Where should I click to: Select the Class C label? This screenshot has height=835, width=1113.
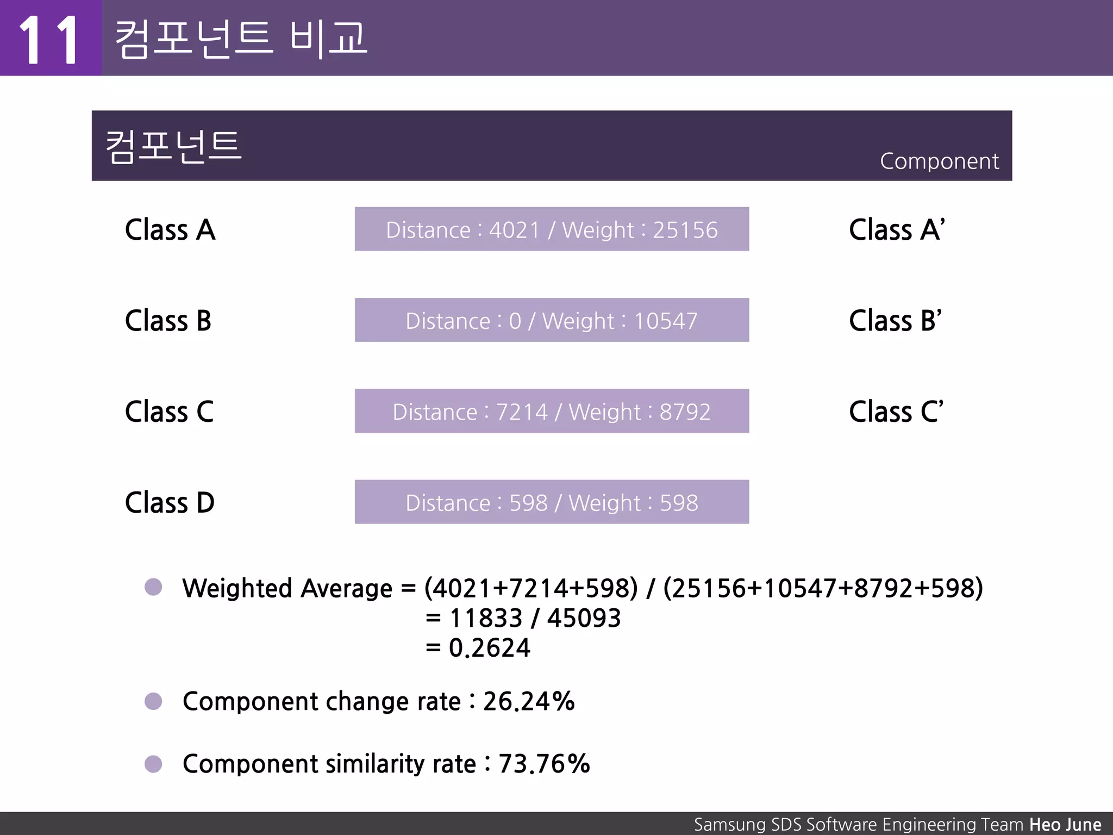coord(169,411)
